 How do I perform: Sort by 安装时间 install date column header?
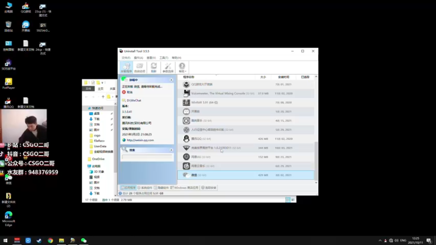283,77
